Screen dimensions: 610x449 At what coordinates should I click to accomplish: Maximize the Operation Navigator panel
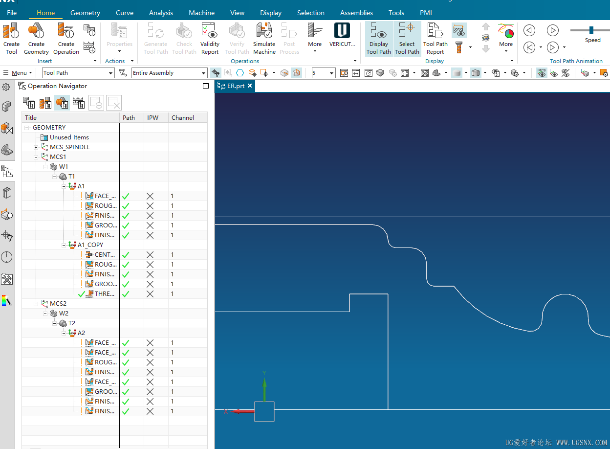point(206,86)
